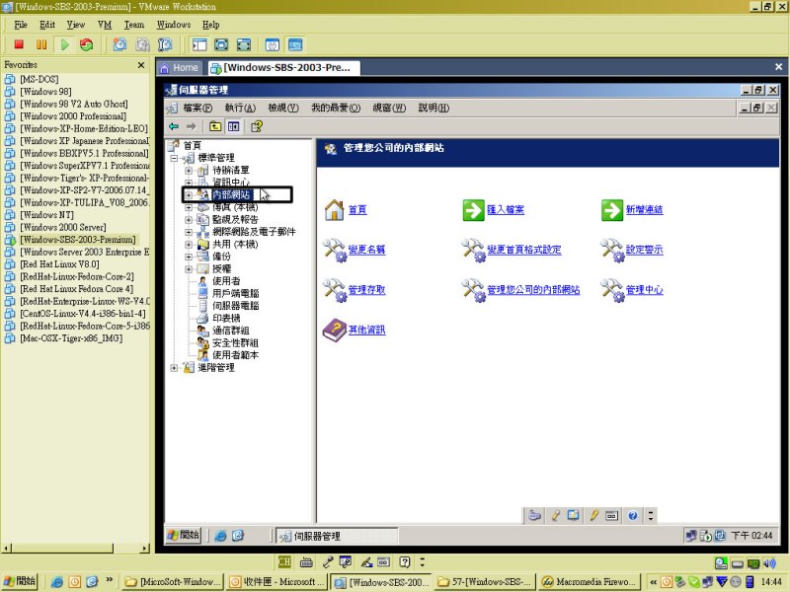
Task: Open the VMware Help menu
Action: tap(210, 25)
